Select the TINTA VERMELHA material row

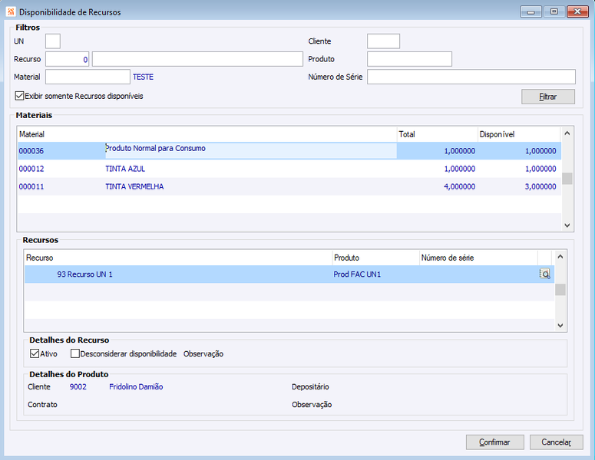[x=289, y=186]
